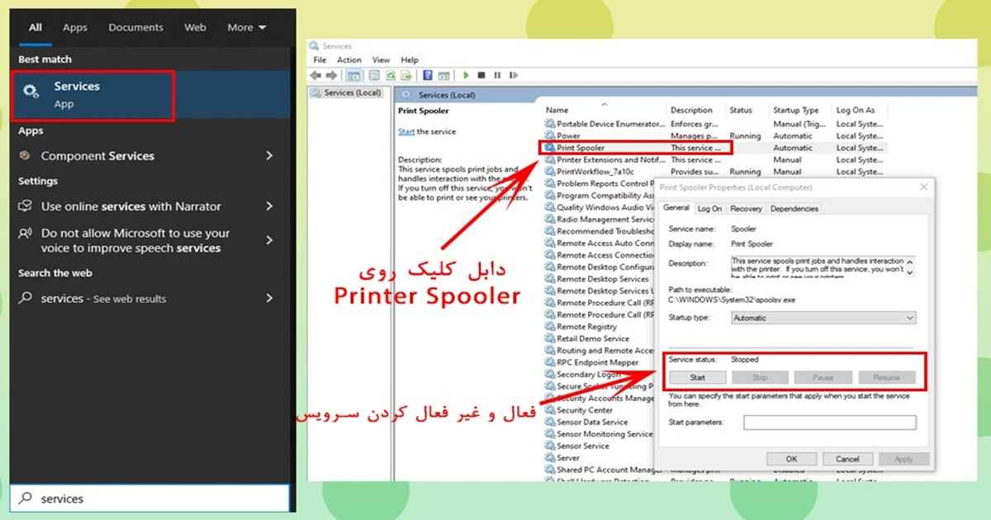Click OK in Print Spooler Properties
The width and height of the screenshot is (991, 520).
pyautogui.click(x=791, y=459)
